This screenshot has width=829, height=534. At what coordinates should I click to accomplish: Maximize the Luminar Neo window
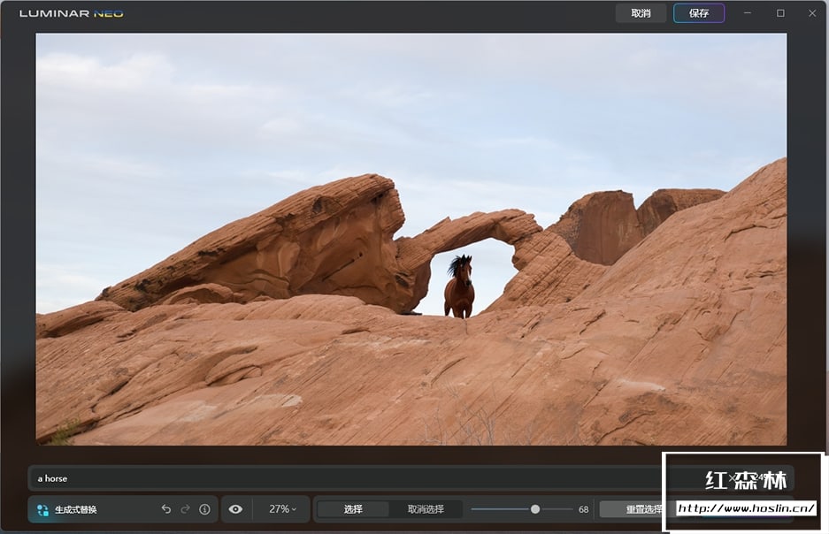[x=780, y=13]
